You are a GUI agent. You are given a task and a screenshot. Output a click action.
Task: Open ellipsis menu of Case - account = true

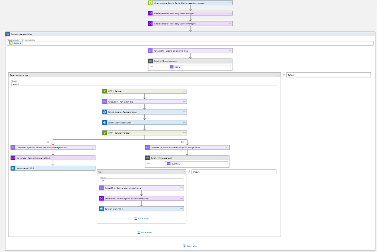point(278,75)
